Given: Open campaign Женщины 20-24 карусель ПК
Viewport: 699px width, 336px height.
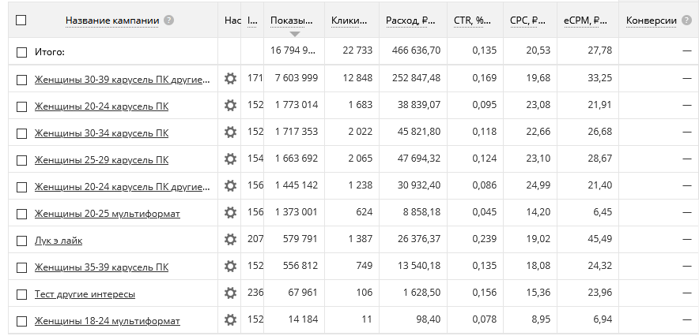Looking at the screenshot, I should pos(101,106).
